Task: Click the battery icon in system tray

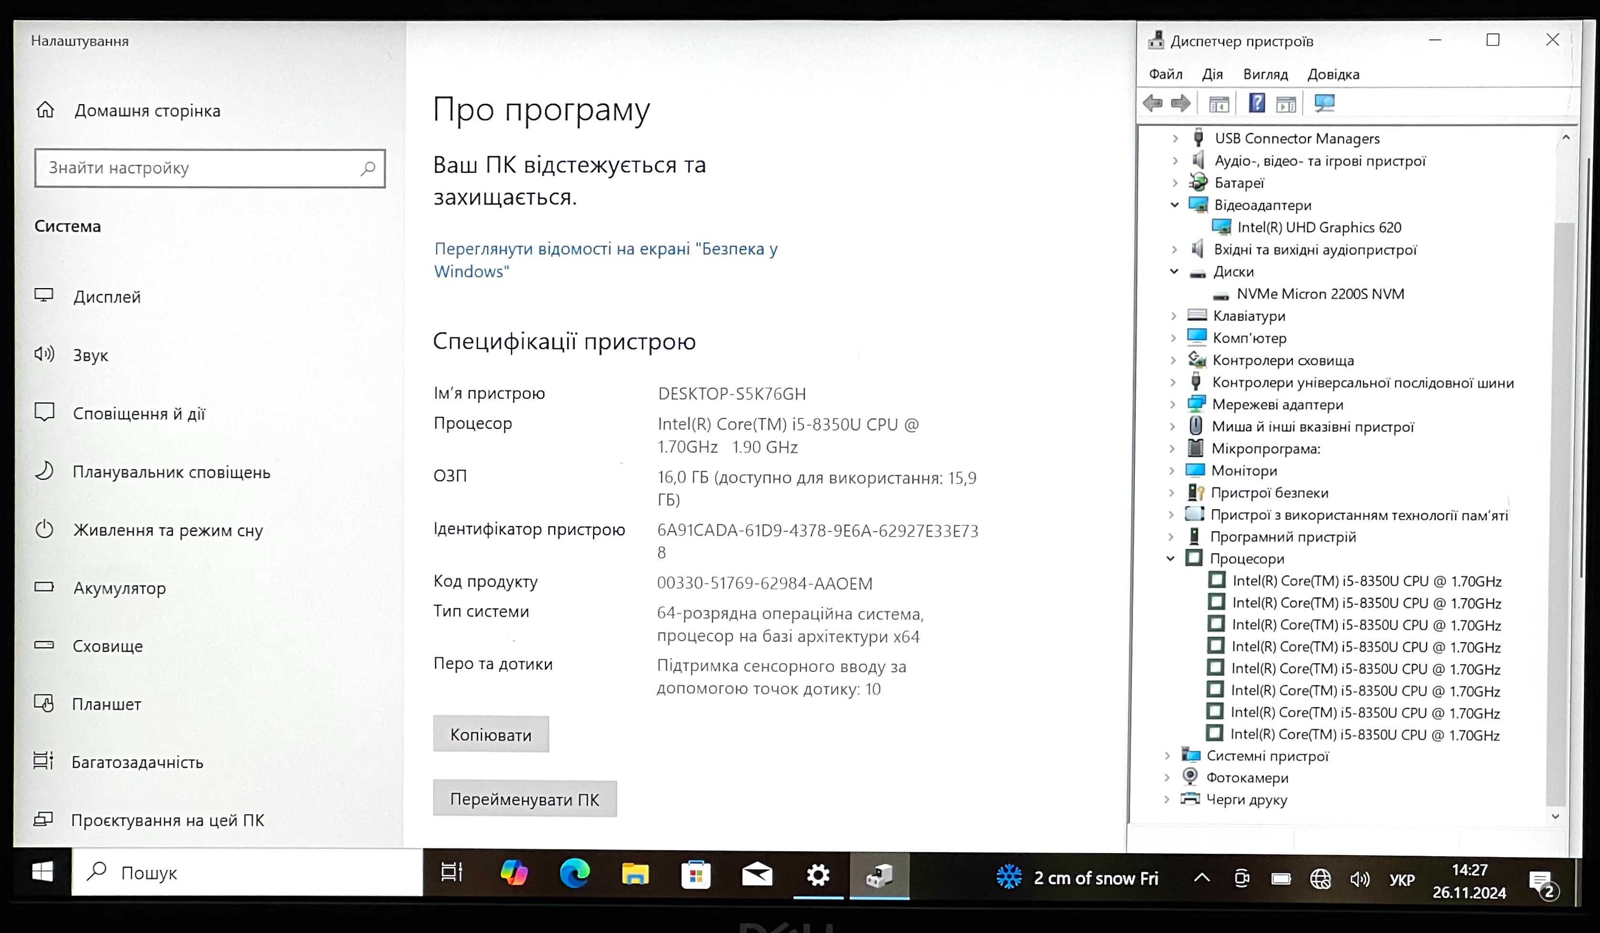Action: click(1281, 879)
